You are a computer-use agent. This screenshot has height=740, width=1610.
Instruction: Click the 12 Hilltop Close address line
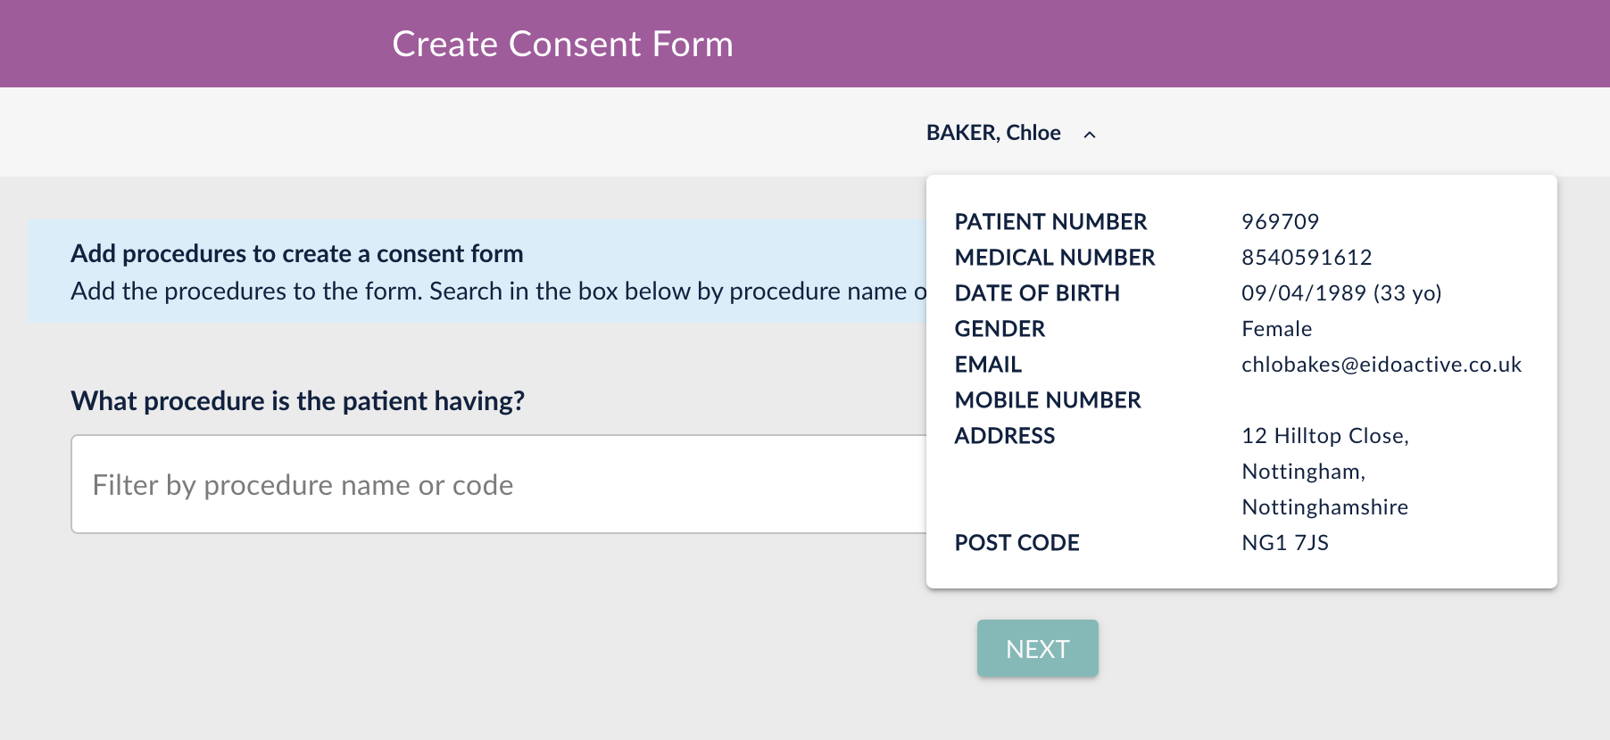click(1324, 436)
